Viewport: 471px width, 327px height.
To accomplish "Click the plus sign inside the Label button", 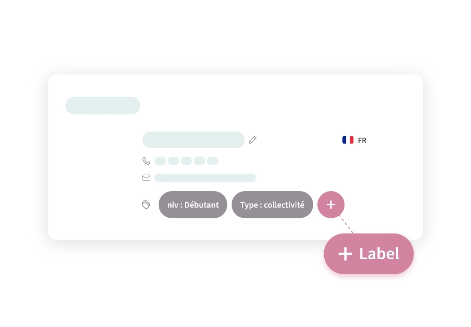I will [x=345, y=254].
